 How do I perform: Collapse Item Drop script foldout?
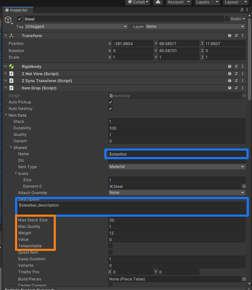[x=6, y=88]
